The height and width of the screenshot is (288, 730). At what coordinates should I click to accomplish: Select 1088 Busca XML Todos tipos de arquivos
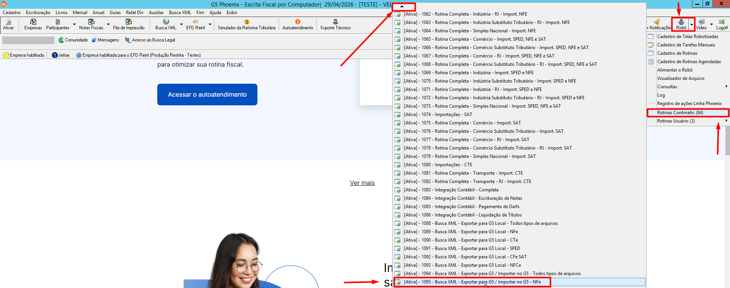[520, 224]
